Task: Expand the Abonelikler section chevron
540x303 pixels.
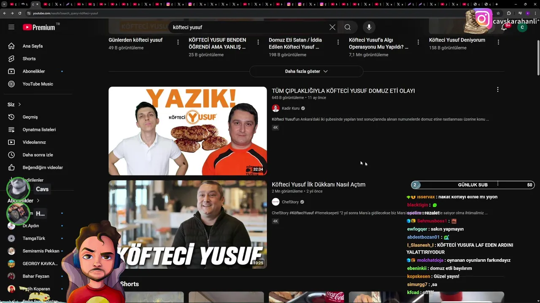Action: coord(38,201)
